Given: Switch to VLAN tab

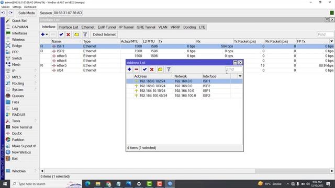Looking at the screenshot, I should click(163, 27).
